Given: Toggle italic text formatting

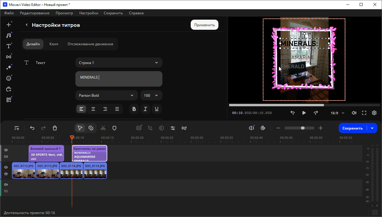Looking at the screenshot, I should pyautogui.click(x=145, y=109).
